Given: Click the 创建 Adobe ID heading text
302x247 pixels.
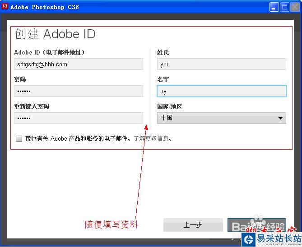Looking at the screenshot, I should (55, 34).
